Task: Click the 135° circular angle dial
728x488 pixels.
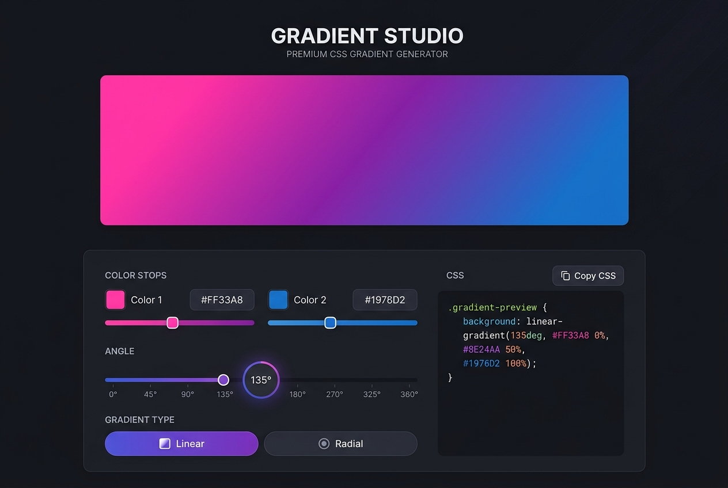Action: (261, 380)
